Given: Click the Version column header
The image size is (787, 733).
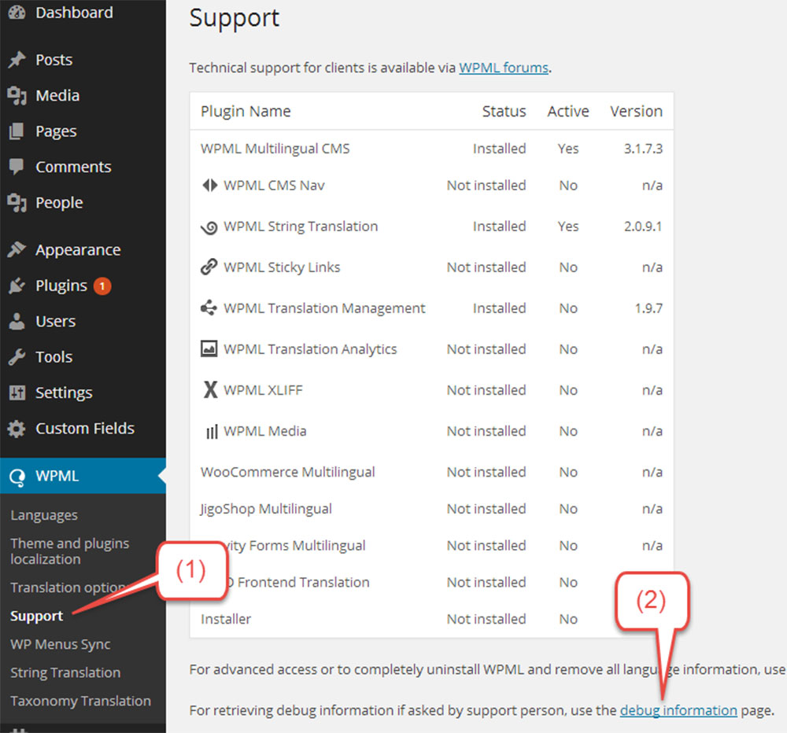Looking at the screenshot, I should click(x=637, y=111).
